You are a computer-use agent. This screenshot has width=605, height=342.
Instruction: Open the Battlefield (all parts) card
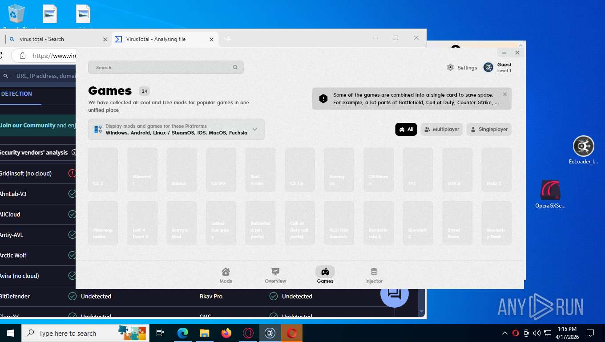(260, 223)
